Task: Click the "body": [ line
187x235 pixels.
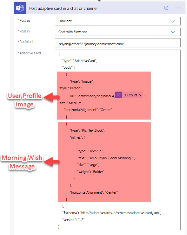Action: 69,67
